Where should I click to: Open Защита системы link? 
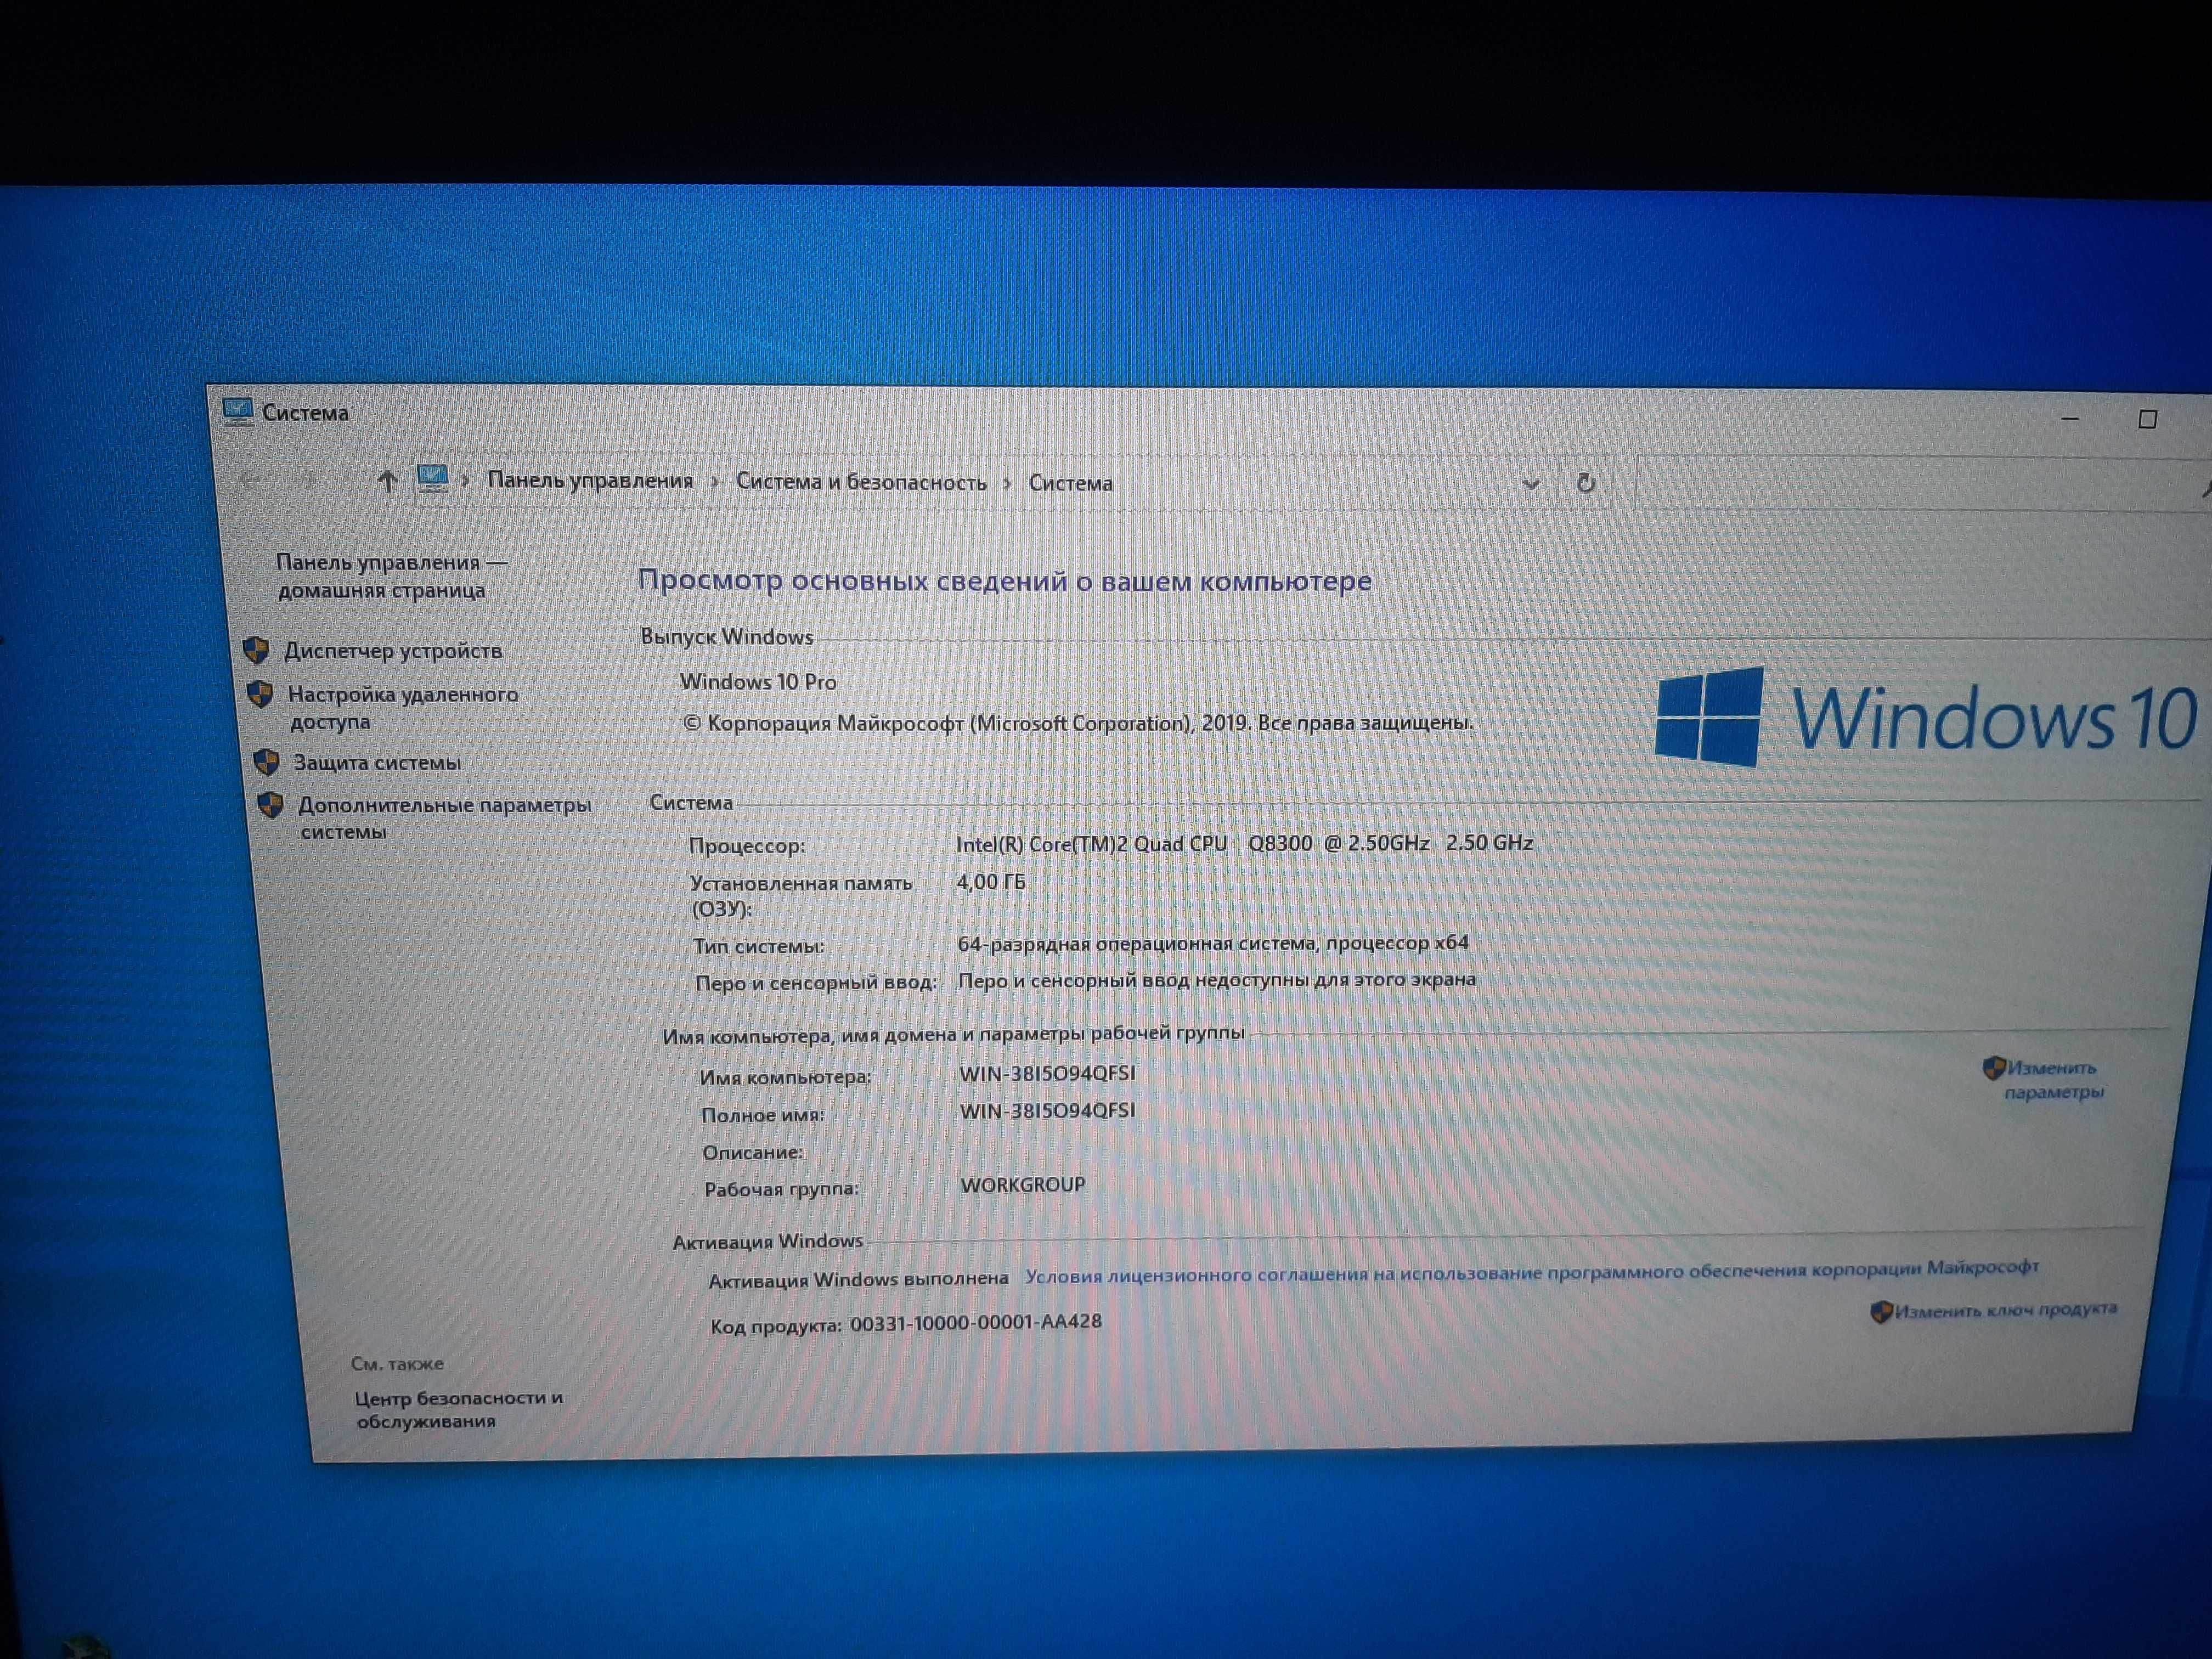click(x=377, y=763)
